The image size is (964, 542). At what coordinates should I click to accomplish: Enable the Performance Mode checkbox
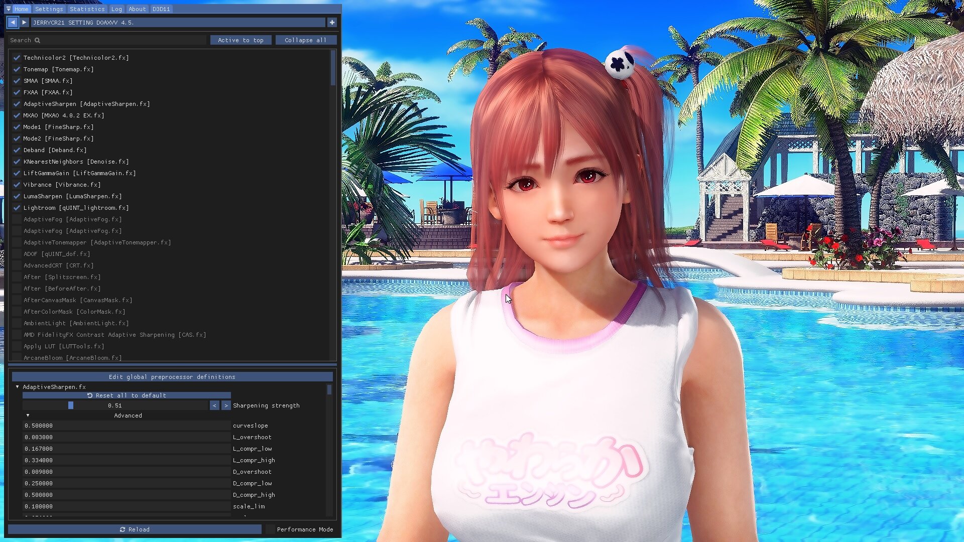[270, 529]
